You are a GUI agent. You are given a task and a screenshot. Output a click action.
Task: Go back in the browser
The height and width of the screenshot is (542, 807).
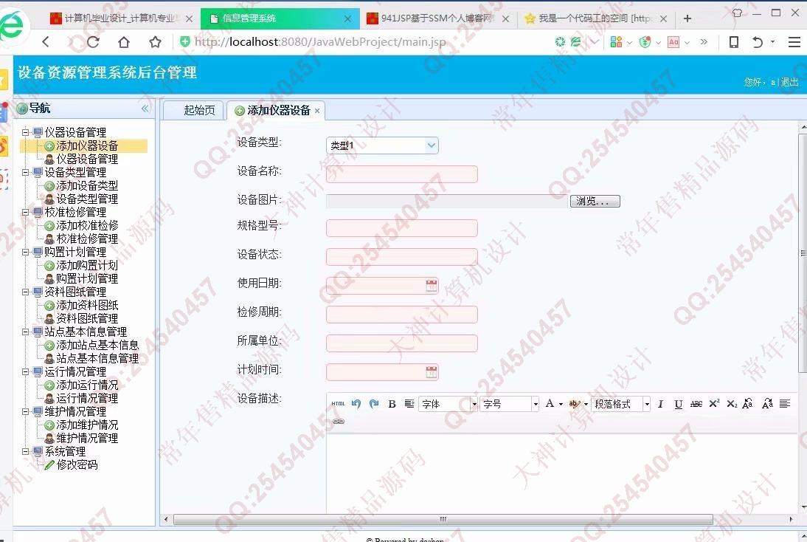pos(46,42)
